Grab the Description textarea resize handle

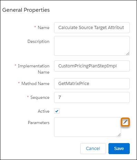pyautogui.click(x=128, y=54)
